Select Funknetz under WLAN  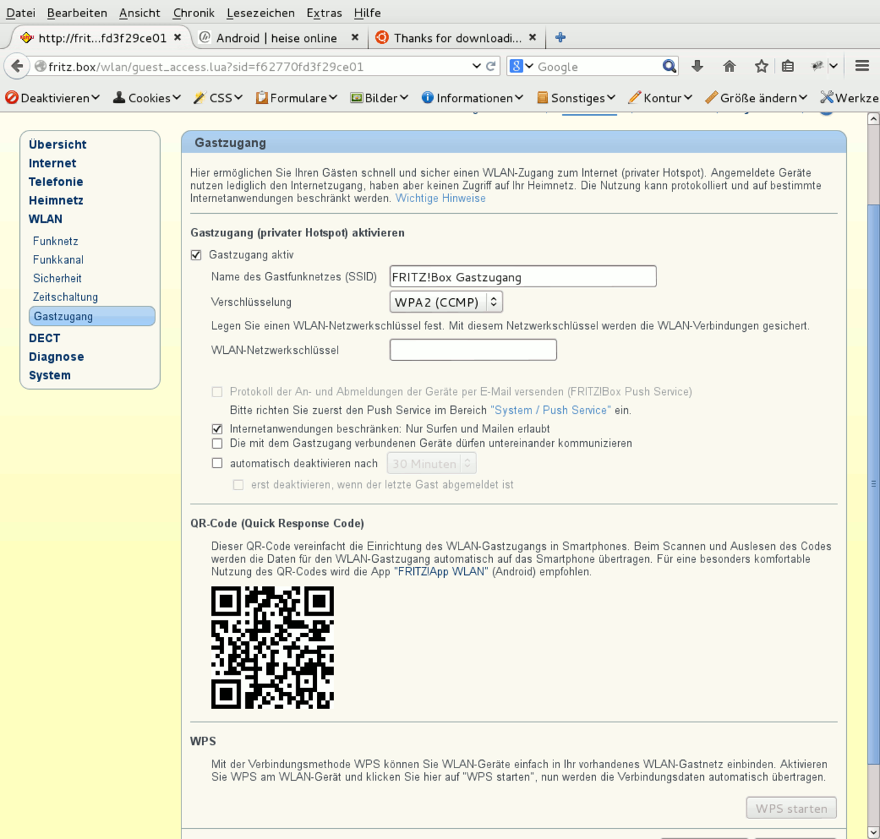coord(56,241)
